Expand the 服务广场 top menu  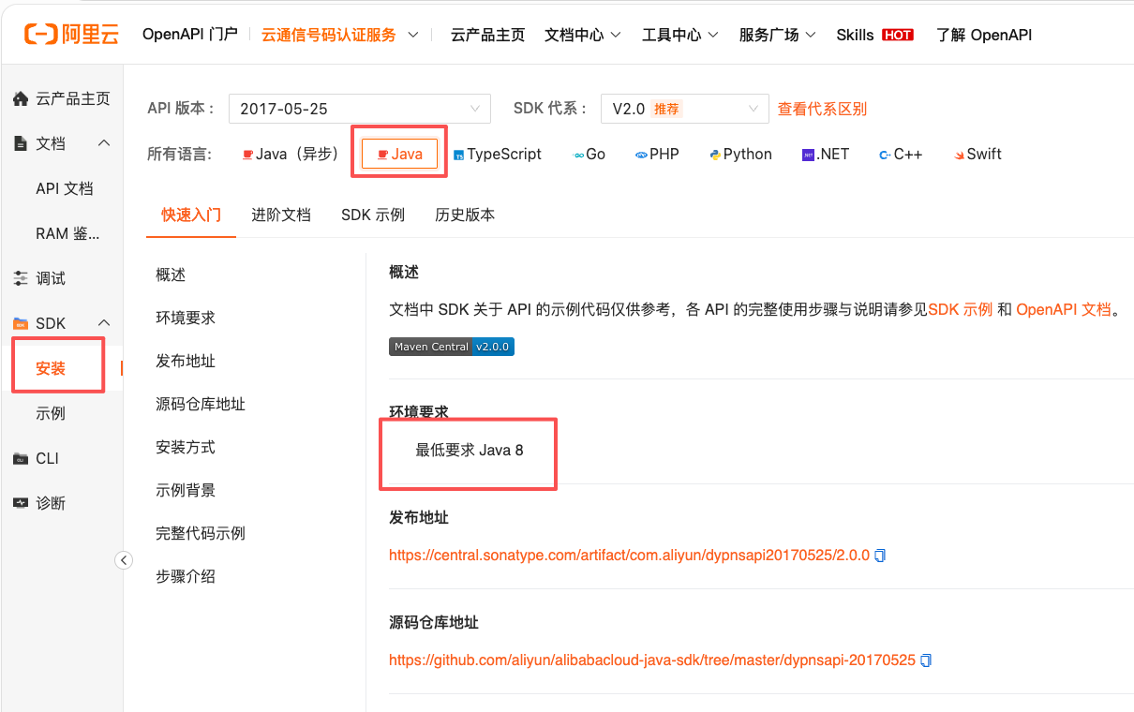(778, 35)
